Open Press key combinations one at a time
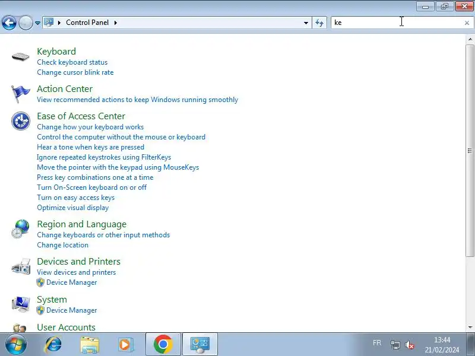This screenshot has height=356, width=475. pos(95,177)
